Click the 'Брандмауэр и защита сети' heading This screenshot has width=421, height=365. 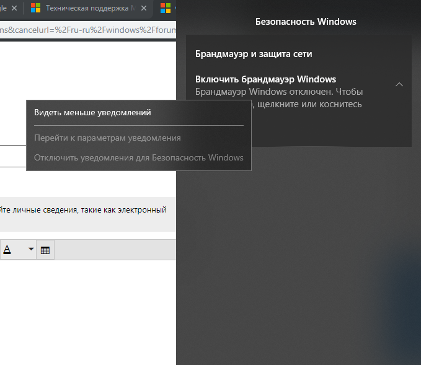[254, 54]
